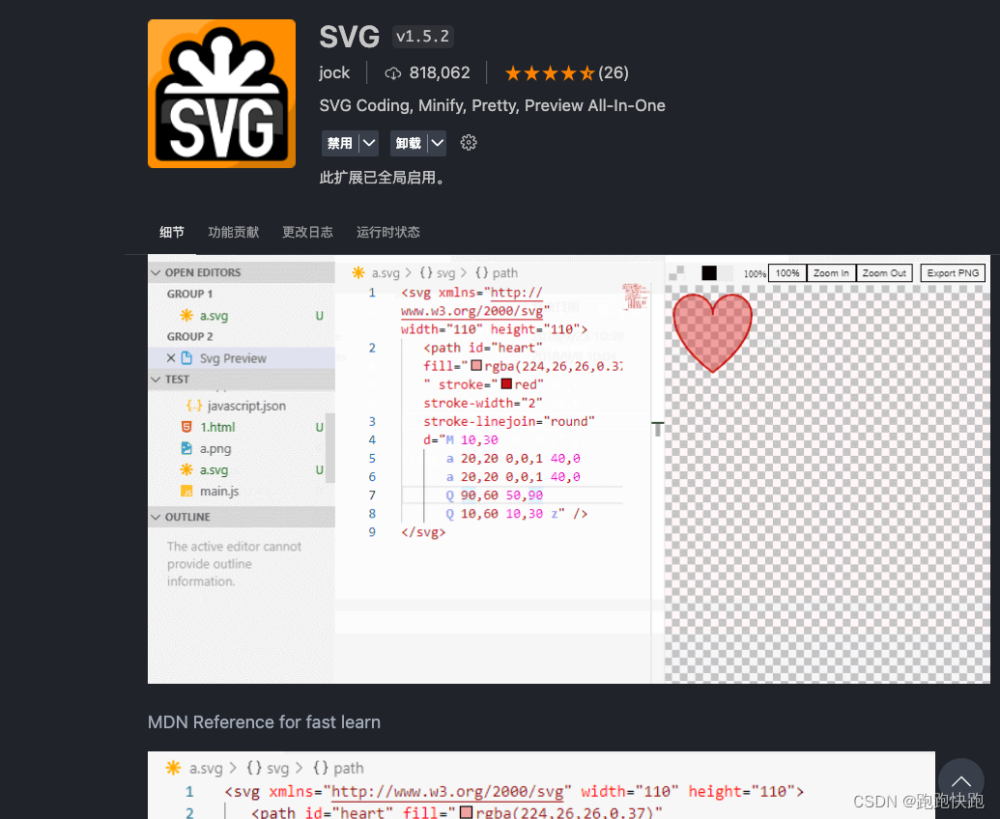Click the download count cloud icon
Image resolution: width=1000 pixels, height=819 pixels.
(392, 72)
